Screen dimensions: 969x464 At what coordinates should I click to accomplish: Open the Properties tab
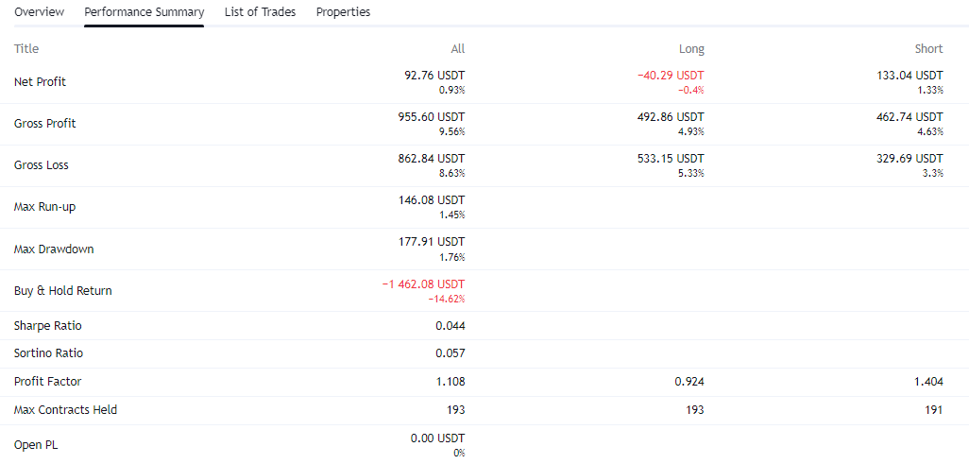click(x=343, y=12)
